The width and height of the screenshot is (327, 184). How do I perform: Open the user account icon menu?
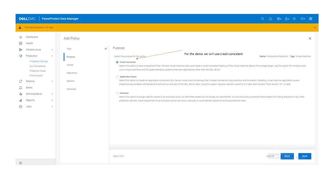pyautogui.click(x=287, y=19)
